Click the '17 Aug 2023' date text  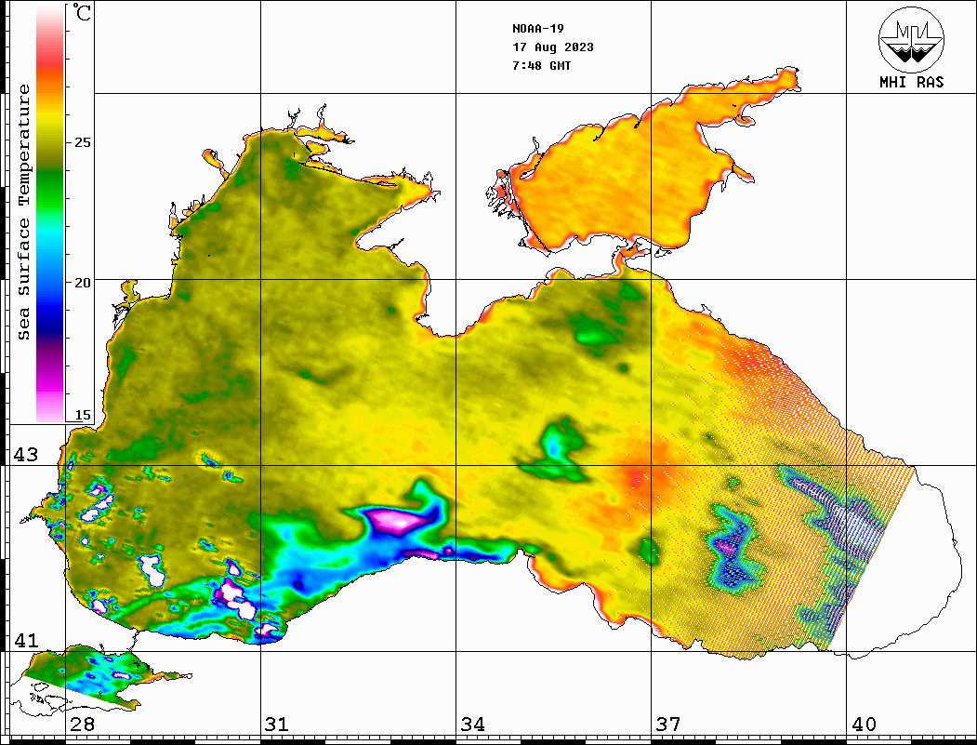point(553,47)
